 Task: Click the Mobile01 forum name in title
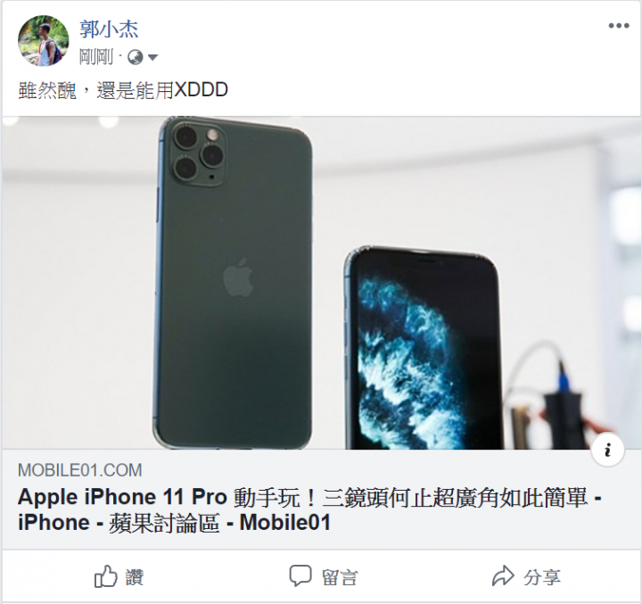click(285, 523)
